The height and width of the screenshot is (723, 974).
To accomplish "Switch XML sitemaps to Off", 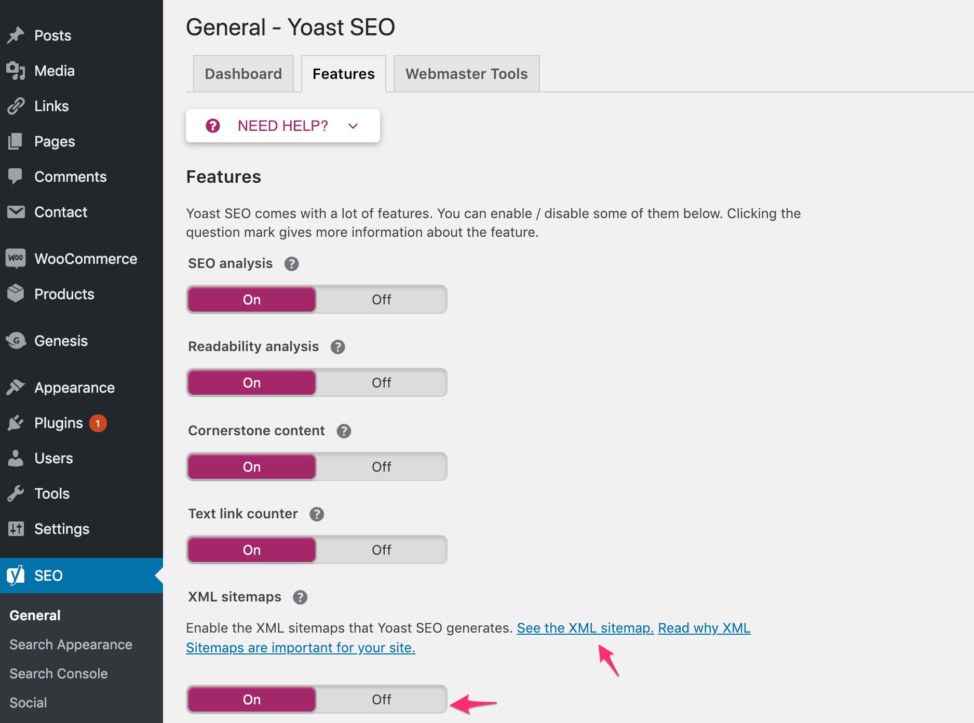I will (381, 700).
